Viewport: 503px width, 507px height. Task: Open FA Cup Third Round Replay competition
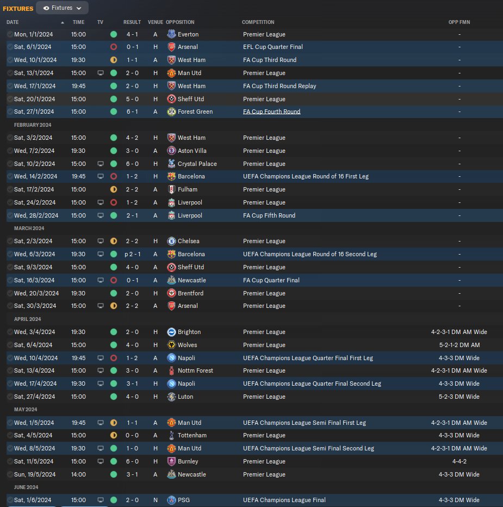pyautogui.click(x=280, y=86)
